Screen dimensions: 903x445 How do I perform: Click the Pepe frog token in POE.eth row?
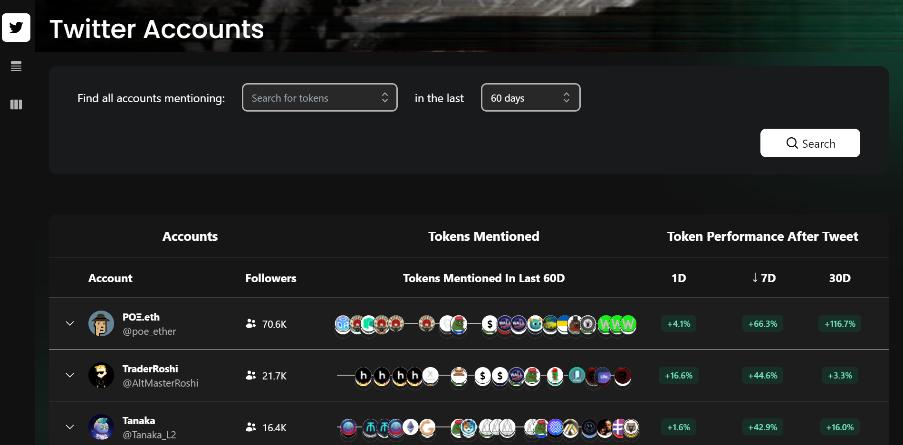459,324
